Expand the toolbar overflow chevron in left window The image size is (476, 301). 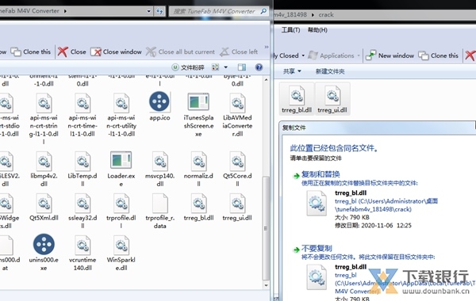(267, 47)
